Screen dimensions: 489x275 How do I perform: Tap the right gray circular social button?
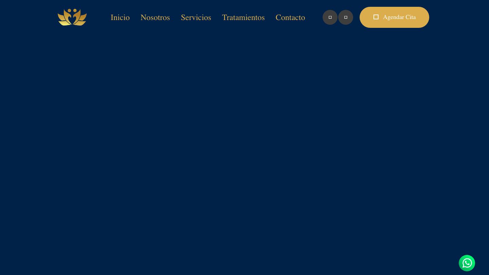click(345, 17)
